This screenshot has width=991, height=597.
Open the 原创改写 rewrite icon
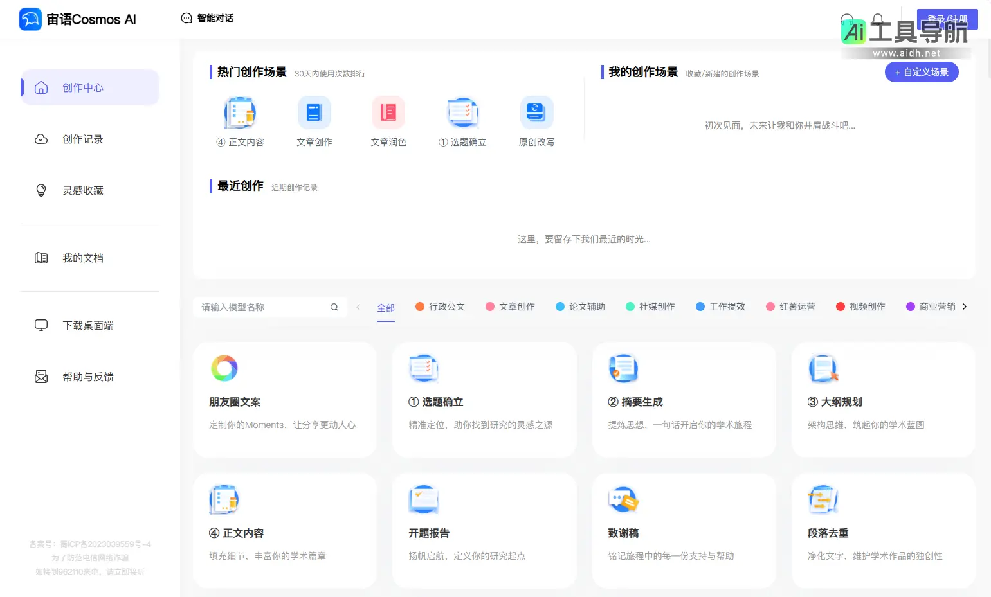537,112
